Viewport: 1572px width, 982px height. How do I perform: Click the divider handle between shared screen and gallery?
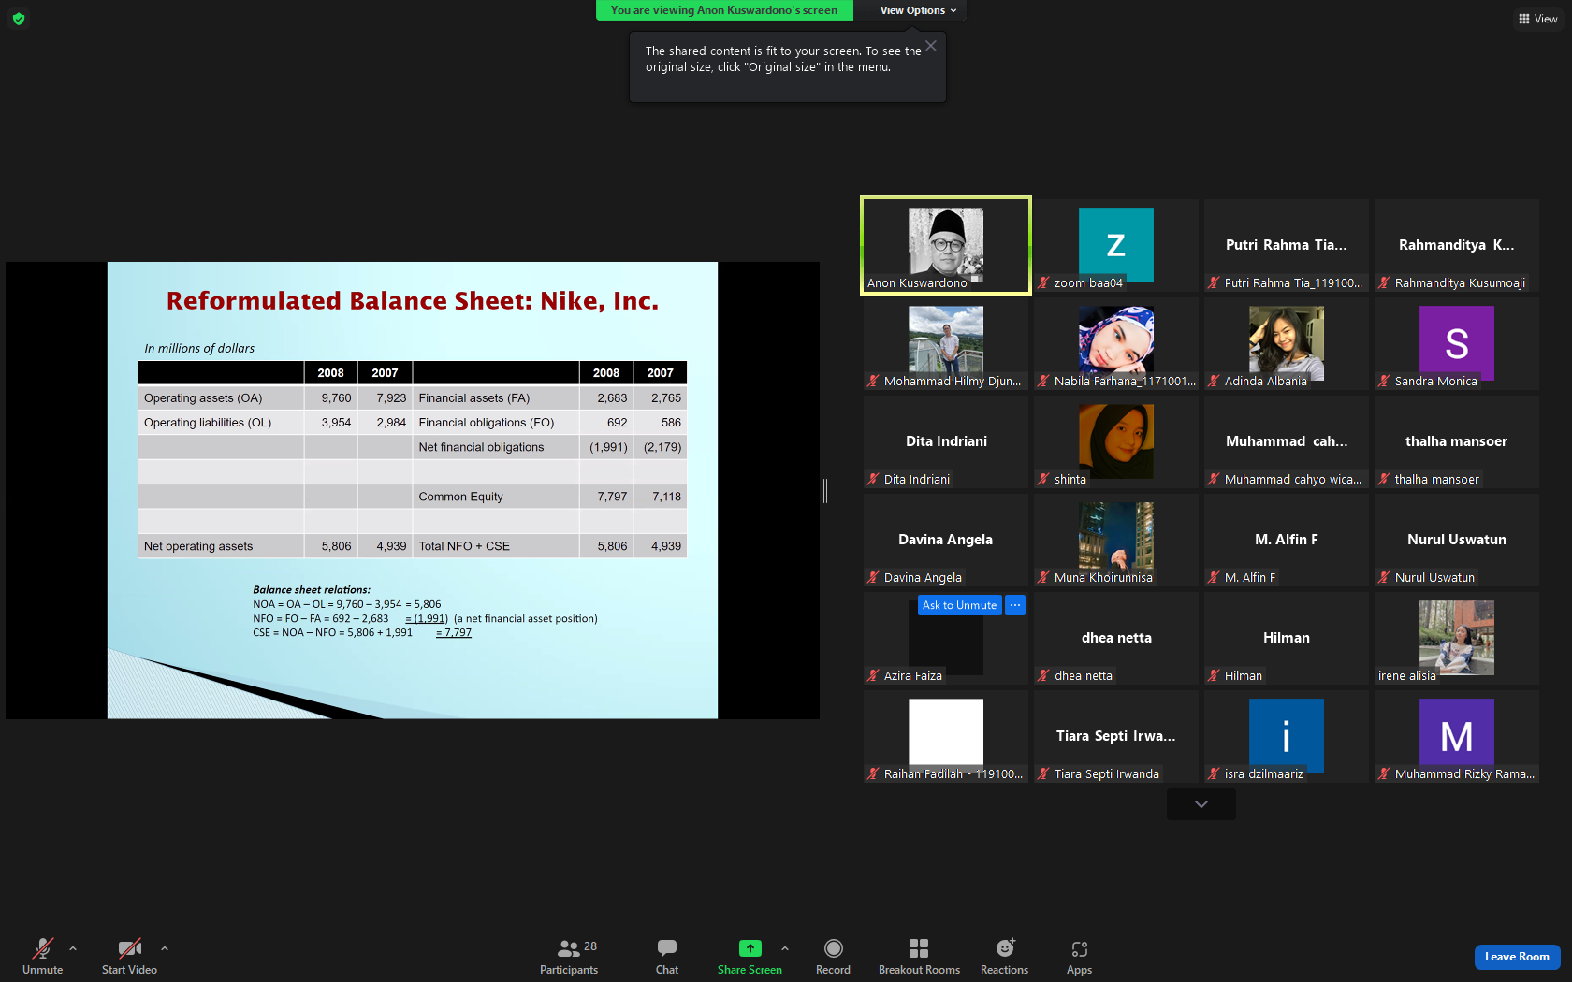tap(825, 490)
